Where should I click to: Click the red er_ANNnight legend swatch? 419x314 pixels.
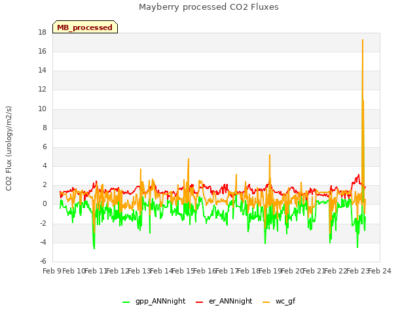[x=199, y=302]
